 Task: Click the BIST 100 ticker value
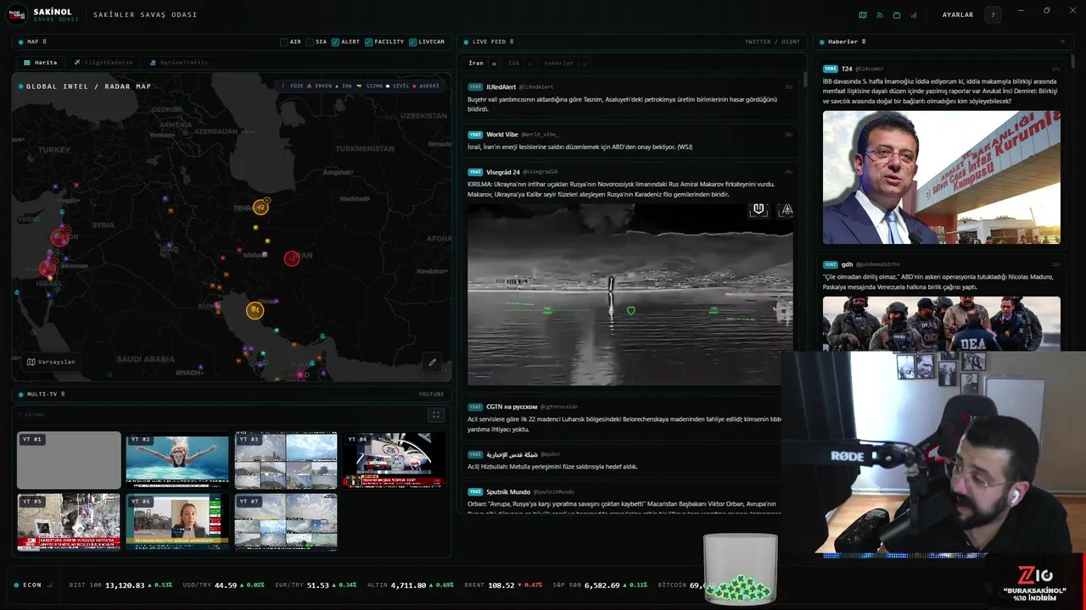click(125, 585)
